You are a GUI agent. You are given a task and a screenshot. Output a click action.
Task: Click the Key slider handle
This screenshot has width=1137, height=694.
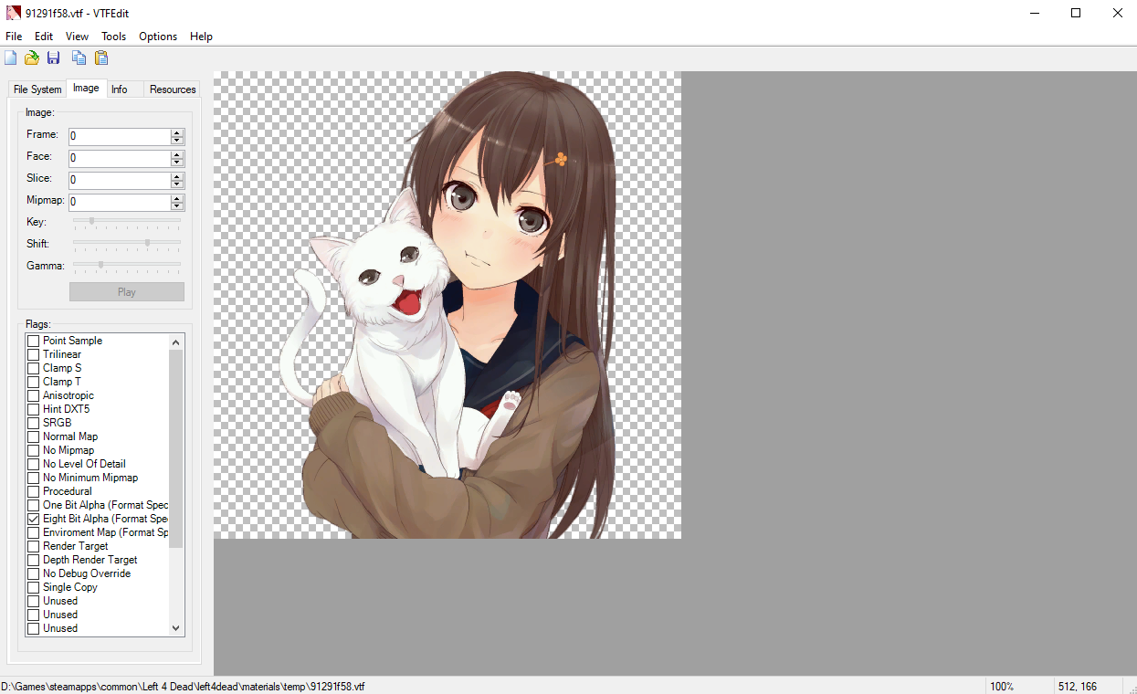click(x=91, y=221)
